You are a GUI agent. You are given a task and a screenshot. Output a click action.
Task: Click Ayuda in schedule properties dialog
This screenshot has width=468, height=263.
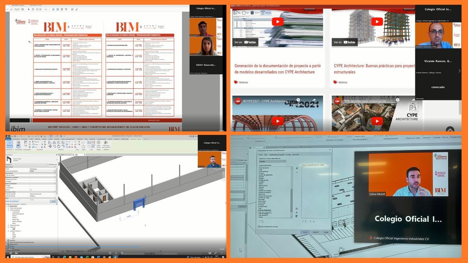[326, 232]
